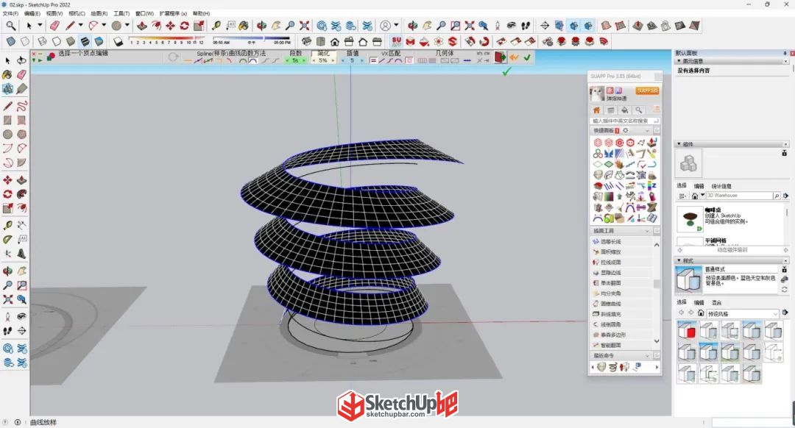Run the 拉线成面 plugin in SUAPP list
Image resolution: width=795 pixels, height=428 pixels.
(x=611, y=263)
